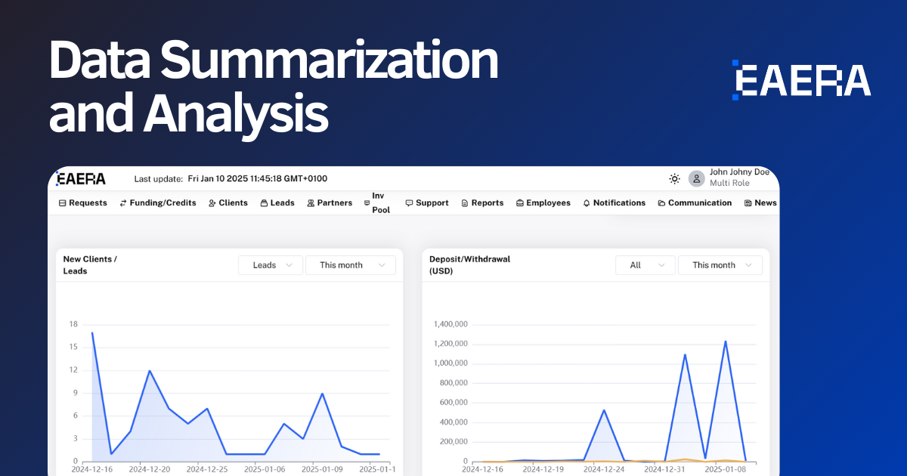The image size is (907, 476).
Task: Click the New Clients / Leads chart title
Action: point(90,265)
